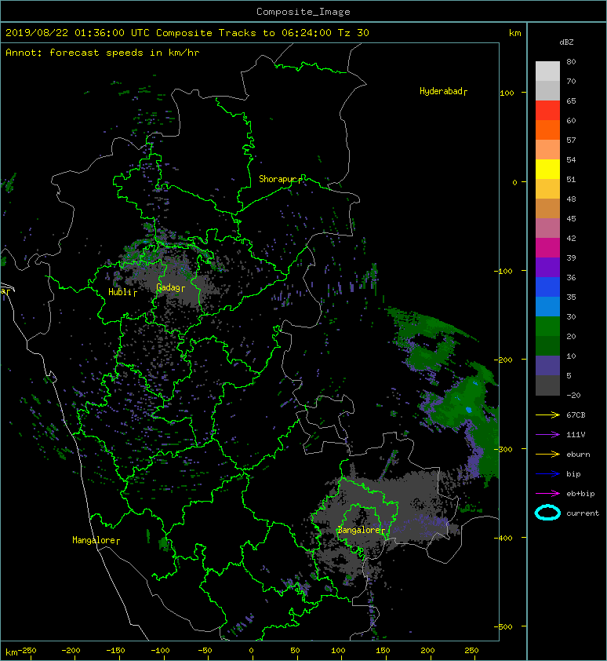Select the bright green 30 dBZ swatch
The height and width of the screenshot is (661, 607).
(547, 326)
